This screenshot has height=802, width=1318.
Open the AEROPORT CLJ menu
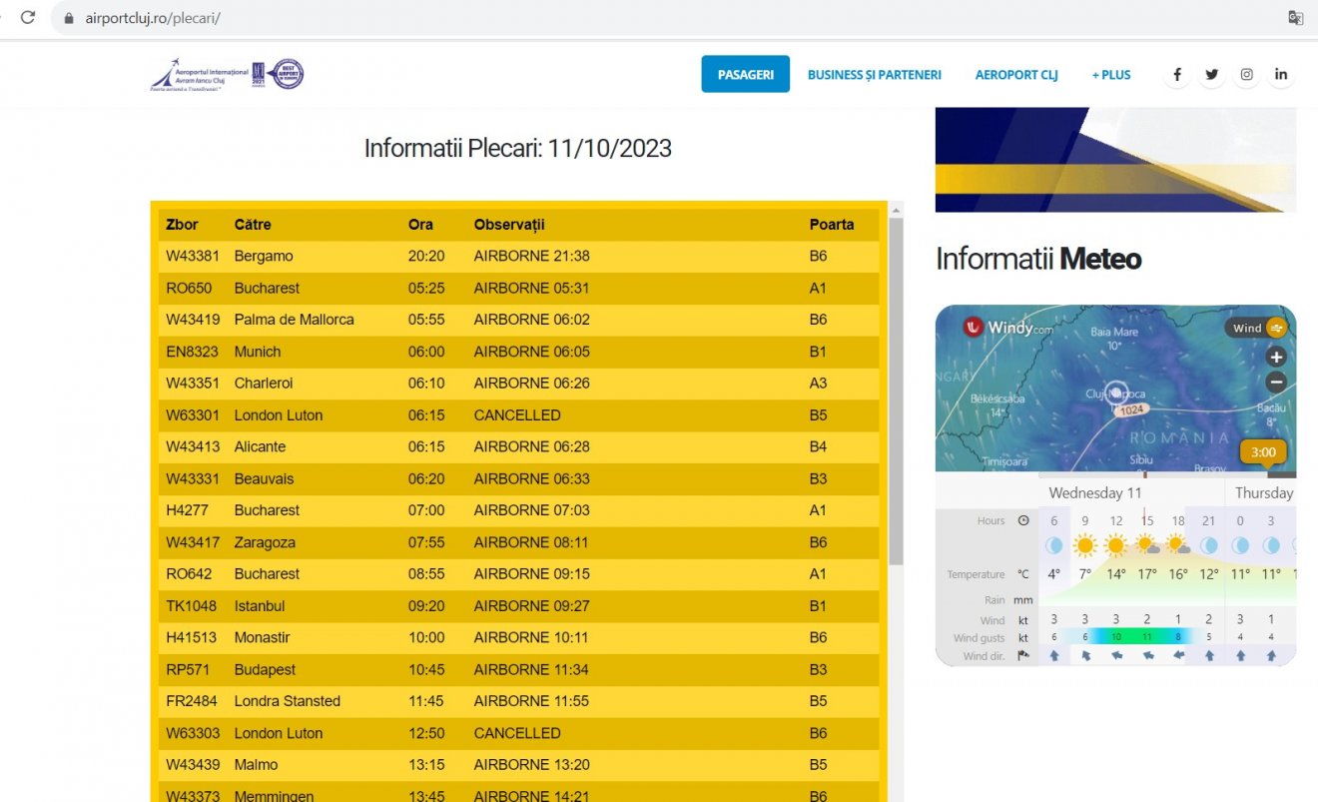point(1016,75)
